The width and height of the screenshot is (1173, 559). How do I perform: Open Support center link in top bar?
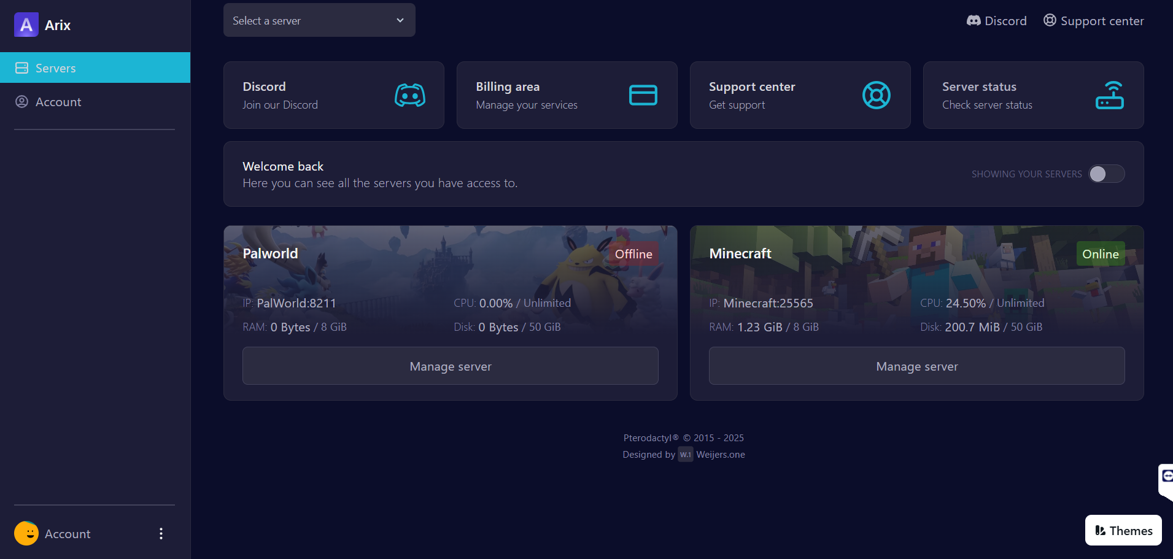[x=1093, y=21]
